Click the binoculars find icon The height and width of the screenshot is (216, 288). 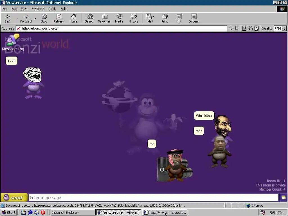250,28
